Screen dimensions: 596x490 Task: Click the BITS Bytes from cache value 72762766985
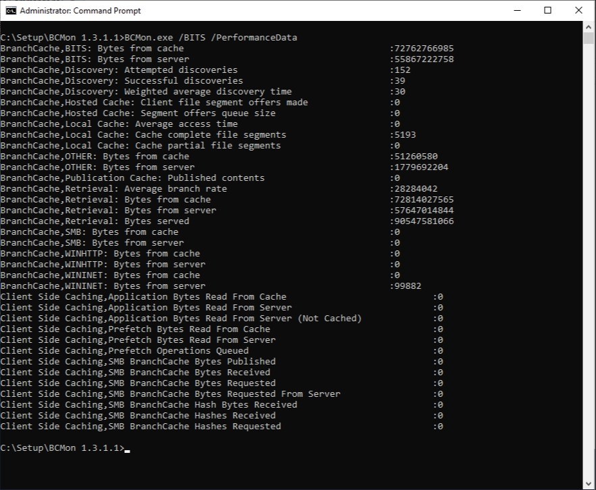pos(424,49)
